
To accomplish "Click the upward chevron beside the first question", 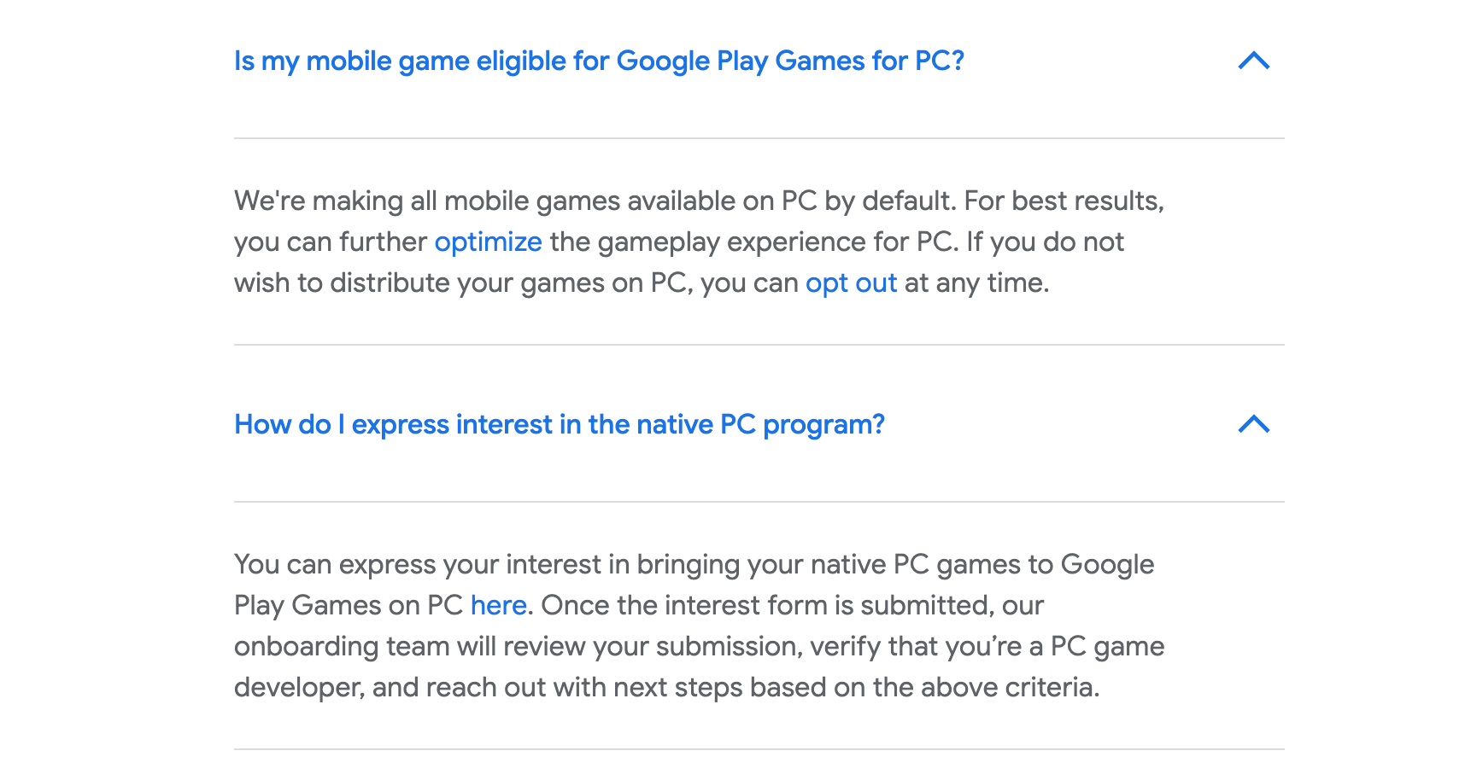I will click(x=1254, y=61).
